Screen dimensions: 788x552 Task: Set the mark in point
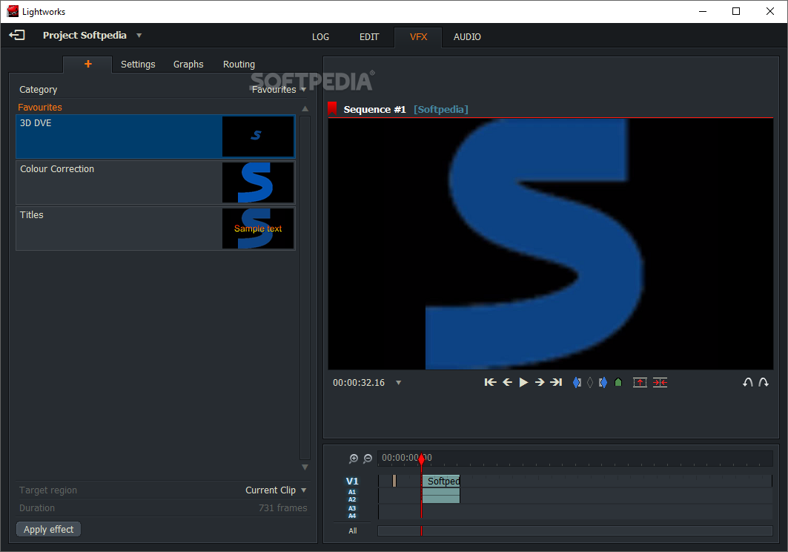tap(577, 382)
